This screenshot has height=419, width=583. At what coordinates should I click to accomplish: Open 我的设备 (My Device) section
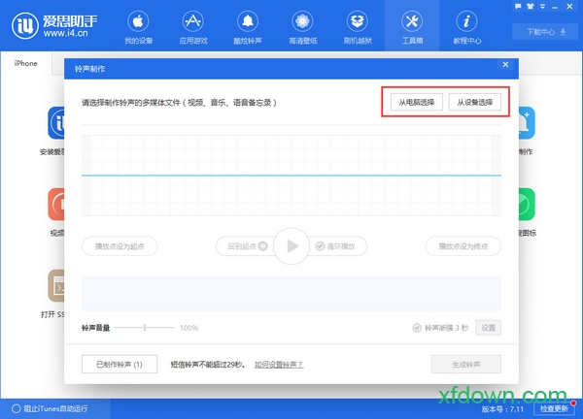point(138,27)
